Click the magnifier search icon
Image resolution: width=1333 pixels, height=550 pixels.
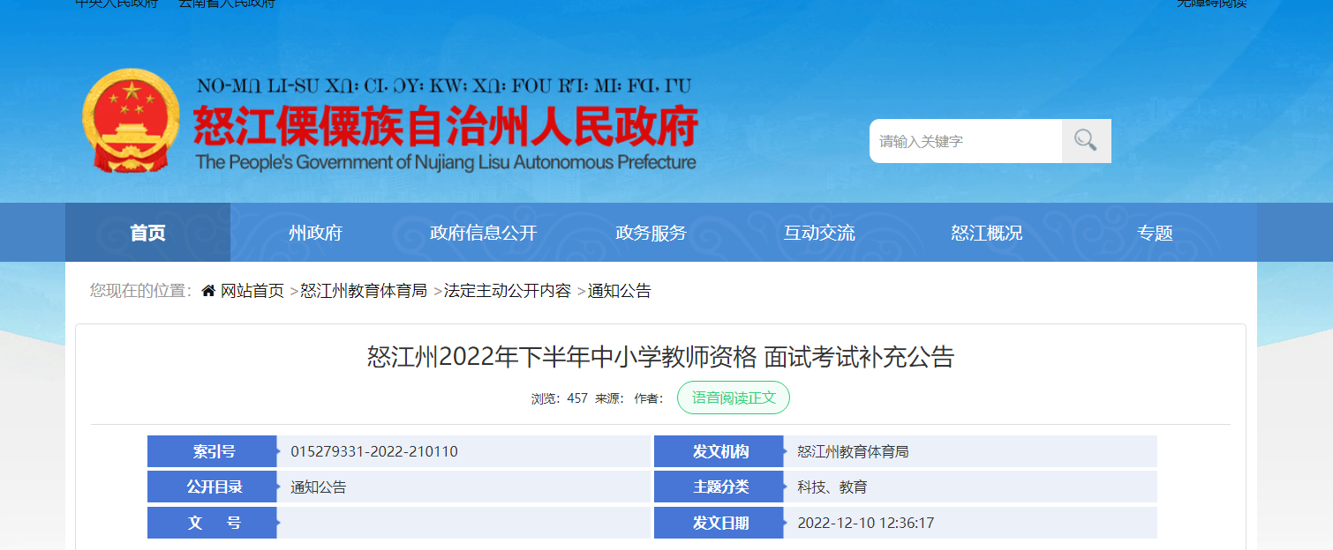(x=1086, y=141)
